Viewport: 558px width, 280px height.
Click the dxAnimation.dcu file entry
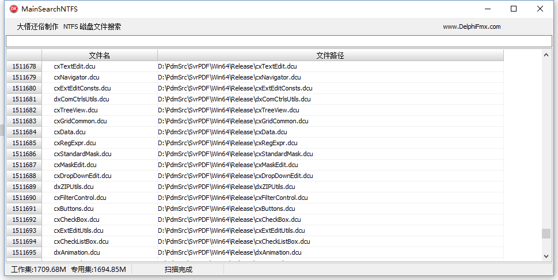point(77,252)
